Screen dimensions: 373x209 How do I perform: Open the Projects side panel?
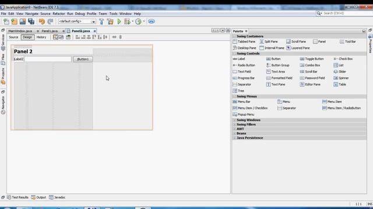coord(3,76)
